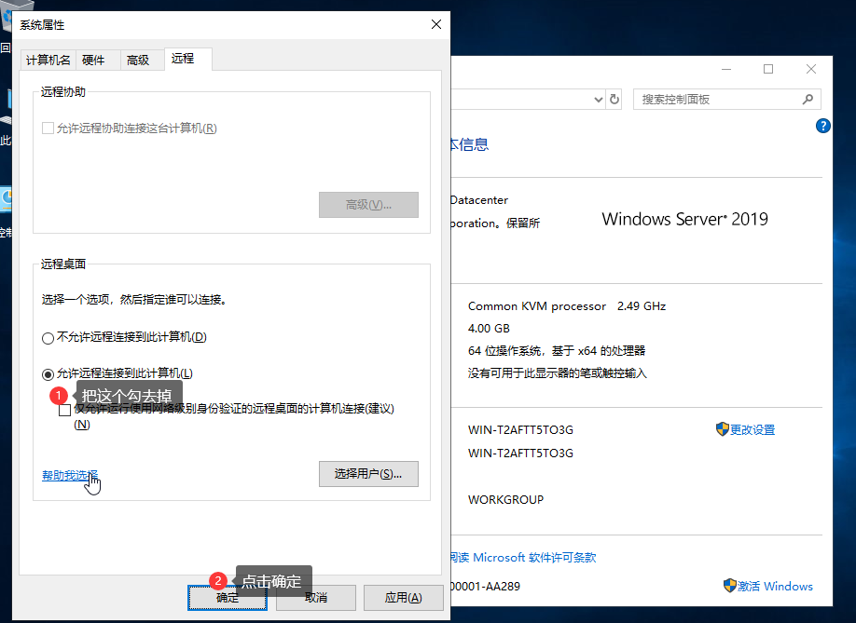Click the WORKGROUP text

tap(505, 499)
